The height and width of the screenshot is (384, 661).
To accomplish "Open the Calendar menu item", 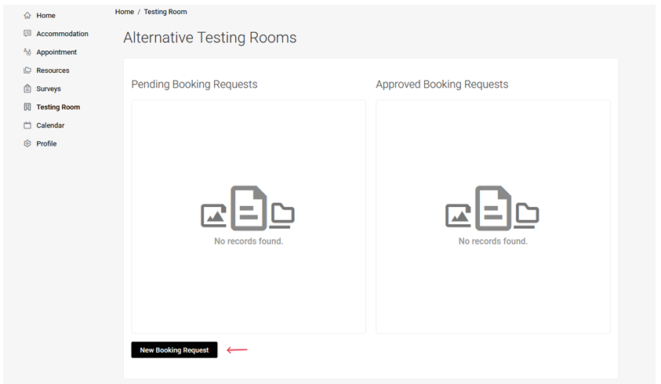I will (50, 125).
